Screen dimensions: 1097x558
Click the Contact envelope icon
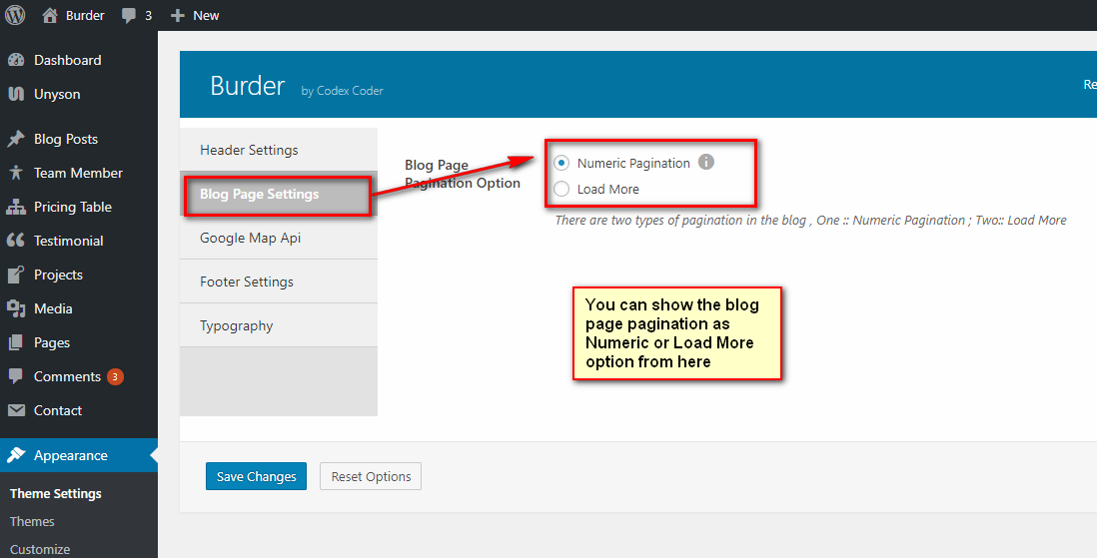(x=16, y=409)
